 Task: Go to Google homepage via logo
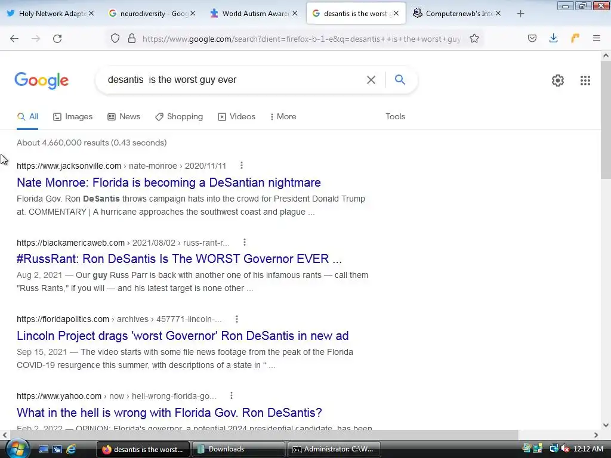tap(42, 81)
